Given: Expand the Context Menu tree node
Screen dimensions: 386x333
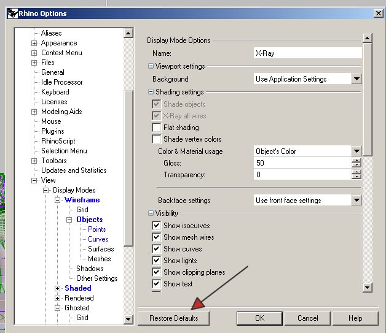Looking at the screenshot, I should point(34,53).
